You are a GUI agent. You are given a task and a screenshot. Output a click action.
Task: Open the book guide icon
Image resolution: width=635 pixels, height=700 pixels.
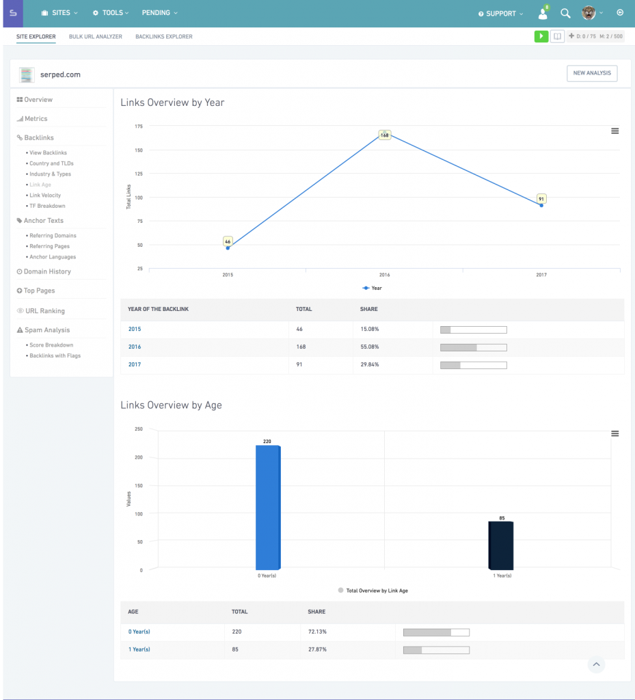557,36
